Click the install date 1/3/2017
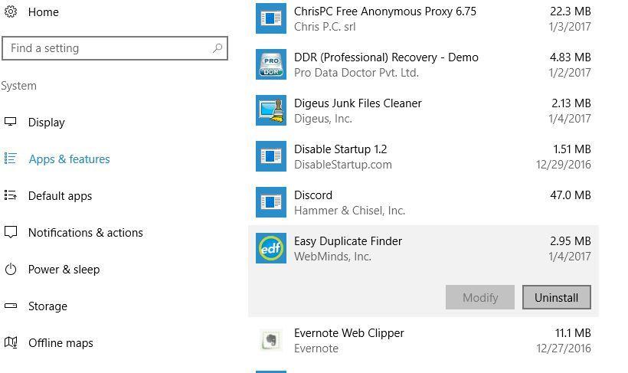 pos(570,27)
